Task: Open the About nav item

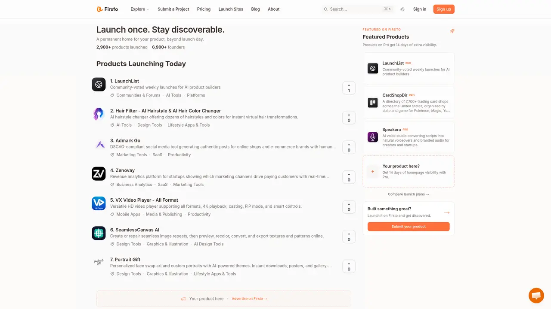Action: click(x=273, y=9)
